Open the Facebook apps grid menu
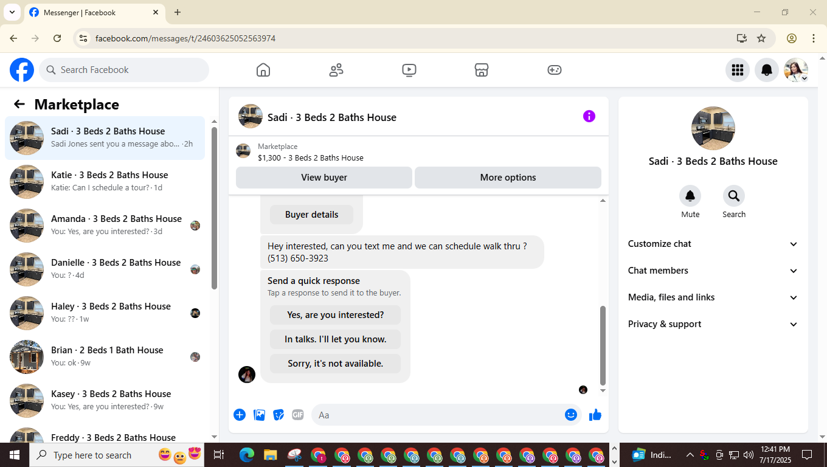The height and width of the screenshot is (467, 827). click(738, 70)
